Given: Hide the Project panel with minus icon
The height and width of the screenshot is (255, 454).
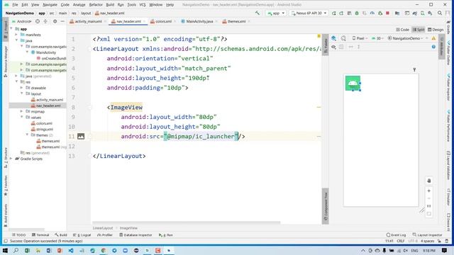Looking at the screenshot, I should click(x=62, y=21).
